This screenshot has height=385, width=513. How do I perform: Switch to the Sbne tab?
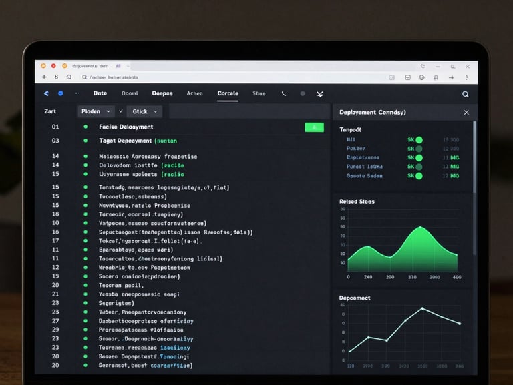coord(259,94)
